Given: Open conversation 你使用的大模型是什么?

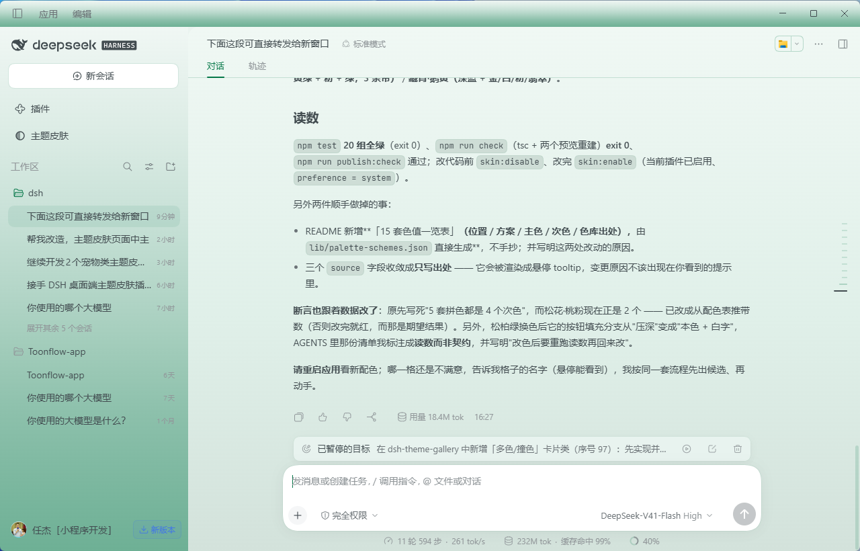Looking at the screenshot, I should pyautogui.click(x=93, y=421).
